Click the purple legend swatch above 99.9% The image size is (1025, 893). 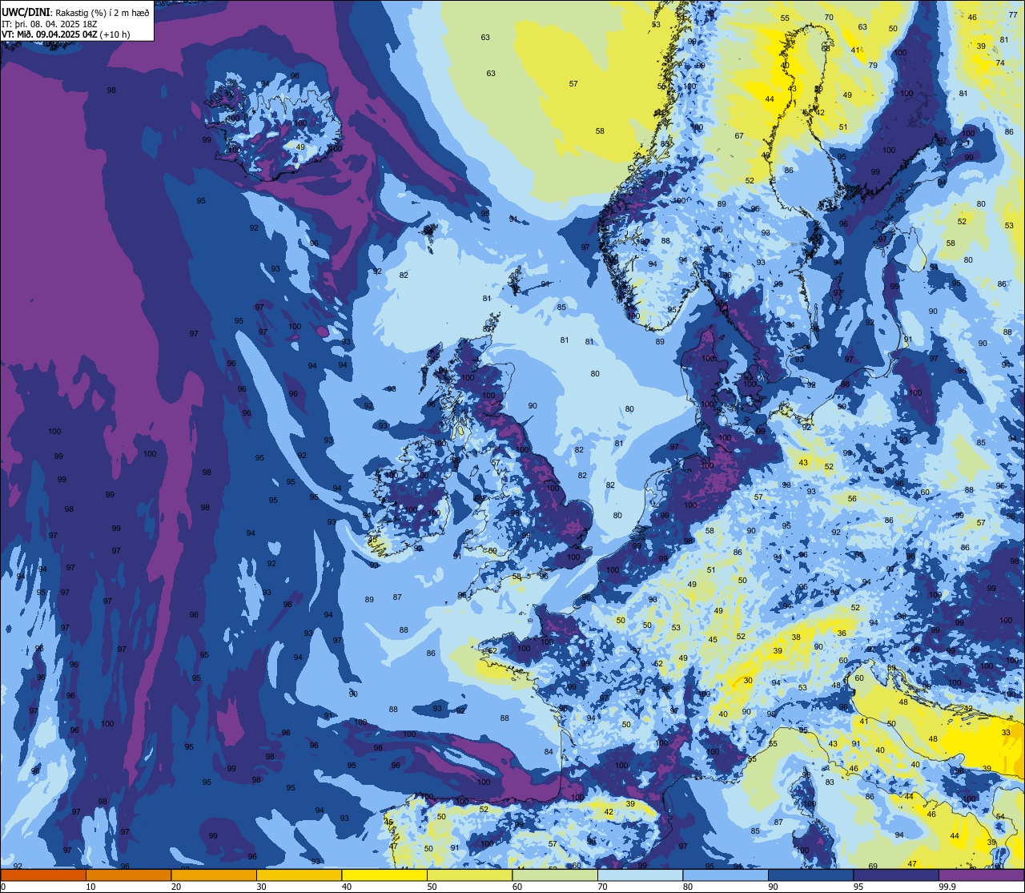982,875
